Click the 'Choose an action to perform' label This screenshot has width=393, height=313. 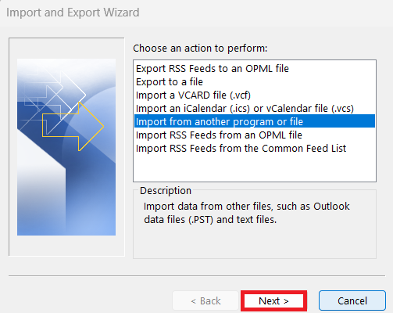pyautogui.click(x=200, y=49)
